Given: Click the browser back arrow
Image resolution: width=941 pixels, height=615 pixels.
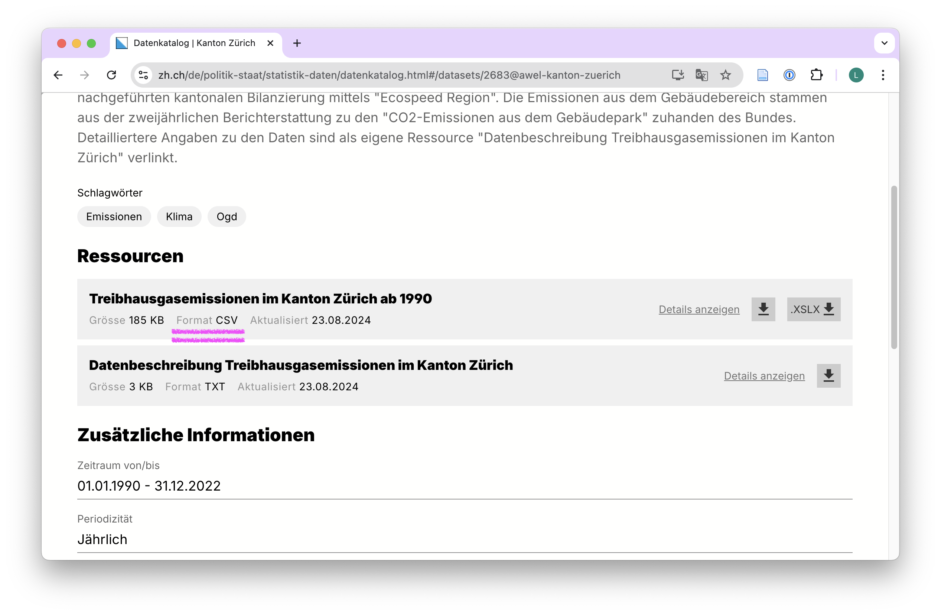Looking at the screenshot, I should (58, 75).
